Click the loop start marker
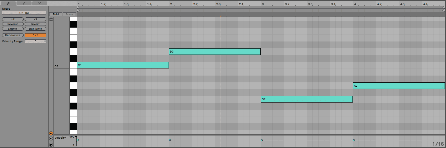446x148 pixels. (78, 7)
